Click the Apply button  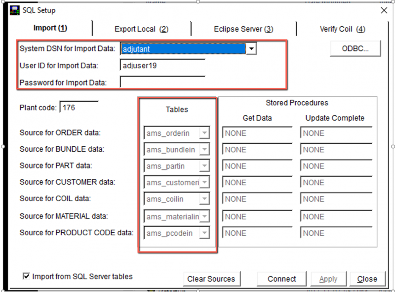pyautogui.click(x=328, y=279)
